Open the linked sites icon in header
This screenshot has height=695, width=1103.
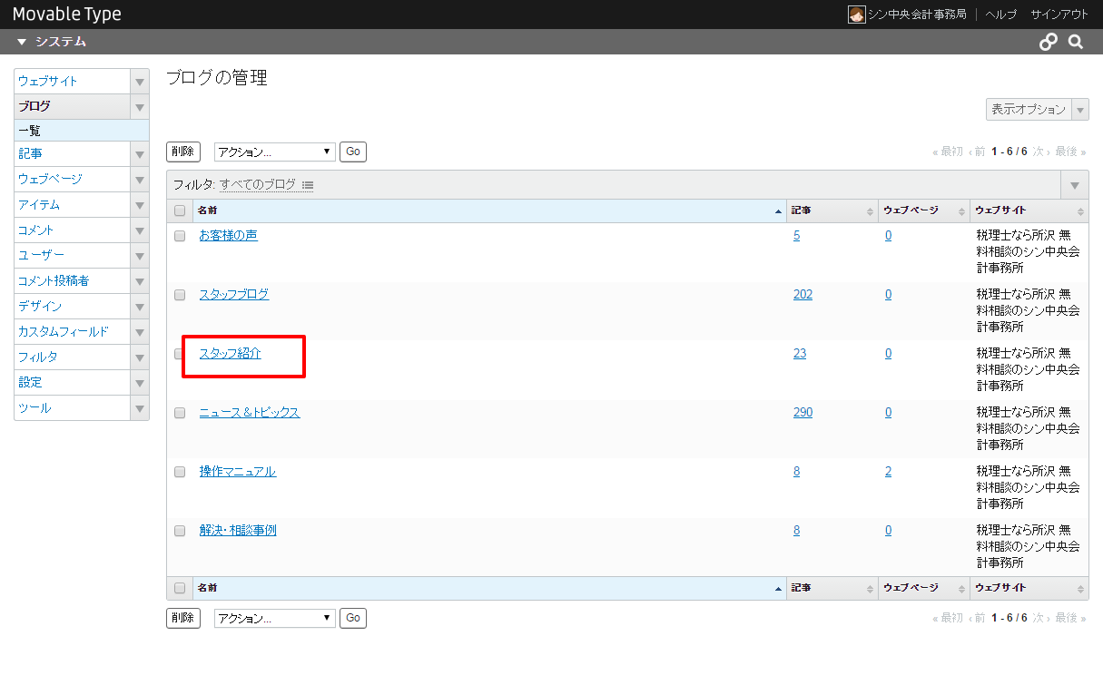(x=1049, y=42)
